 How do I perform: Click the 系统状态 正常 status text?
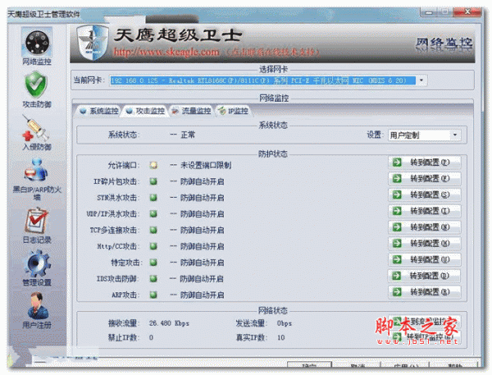click(188, 135)
